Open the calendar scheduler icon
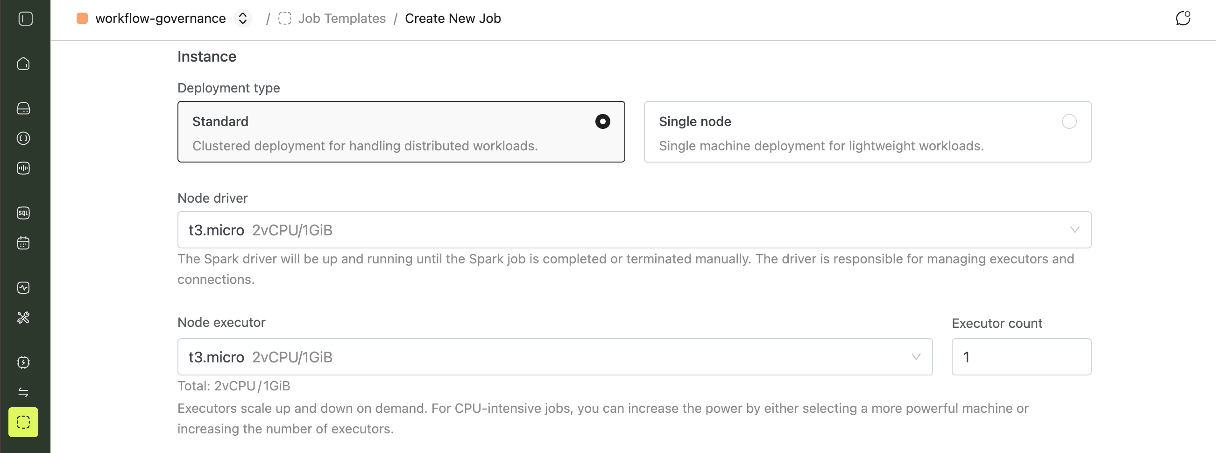Viewport: 1216px width, 453px height. [23, 242]
